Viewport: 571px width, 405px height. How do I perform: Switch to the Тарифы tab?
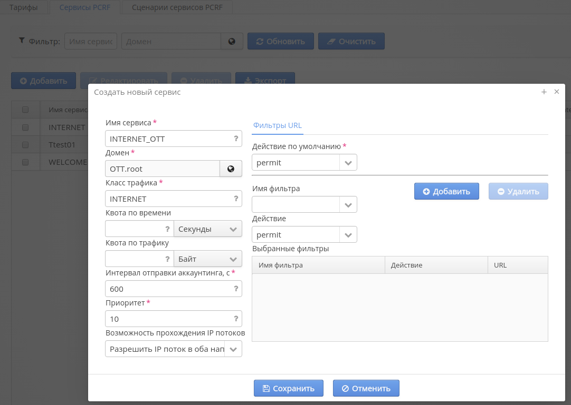point(24,7)
